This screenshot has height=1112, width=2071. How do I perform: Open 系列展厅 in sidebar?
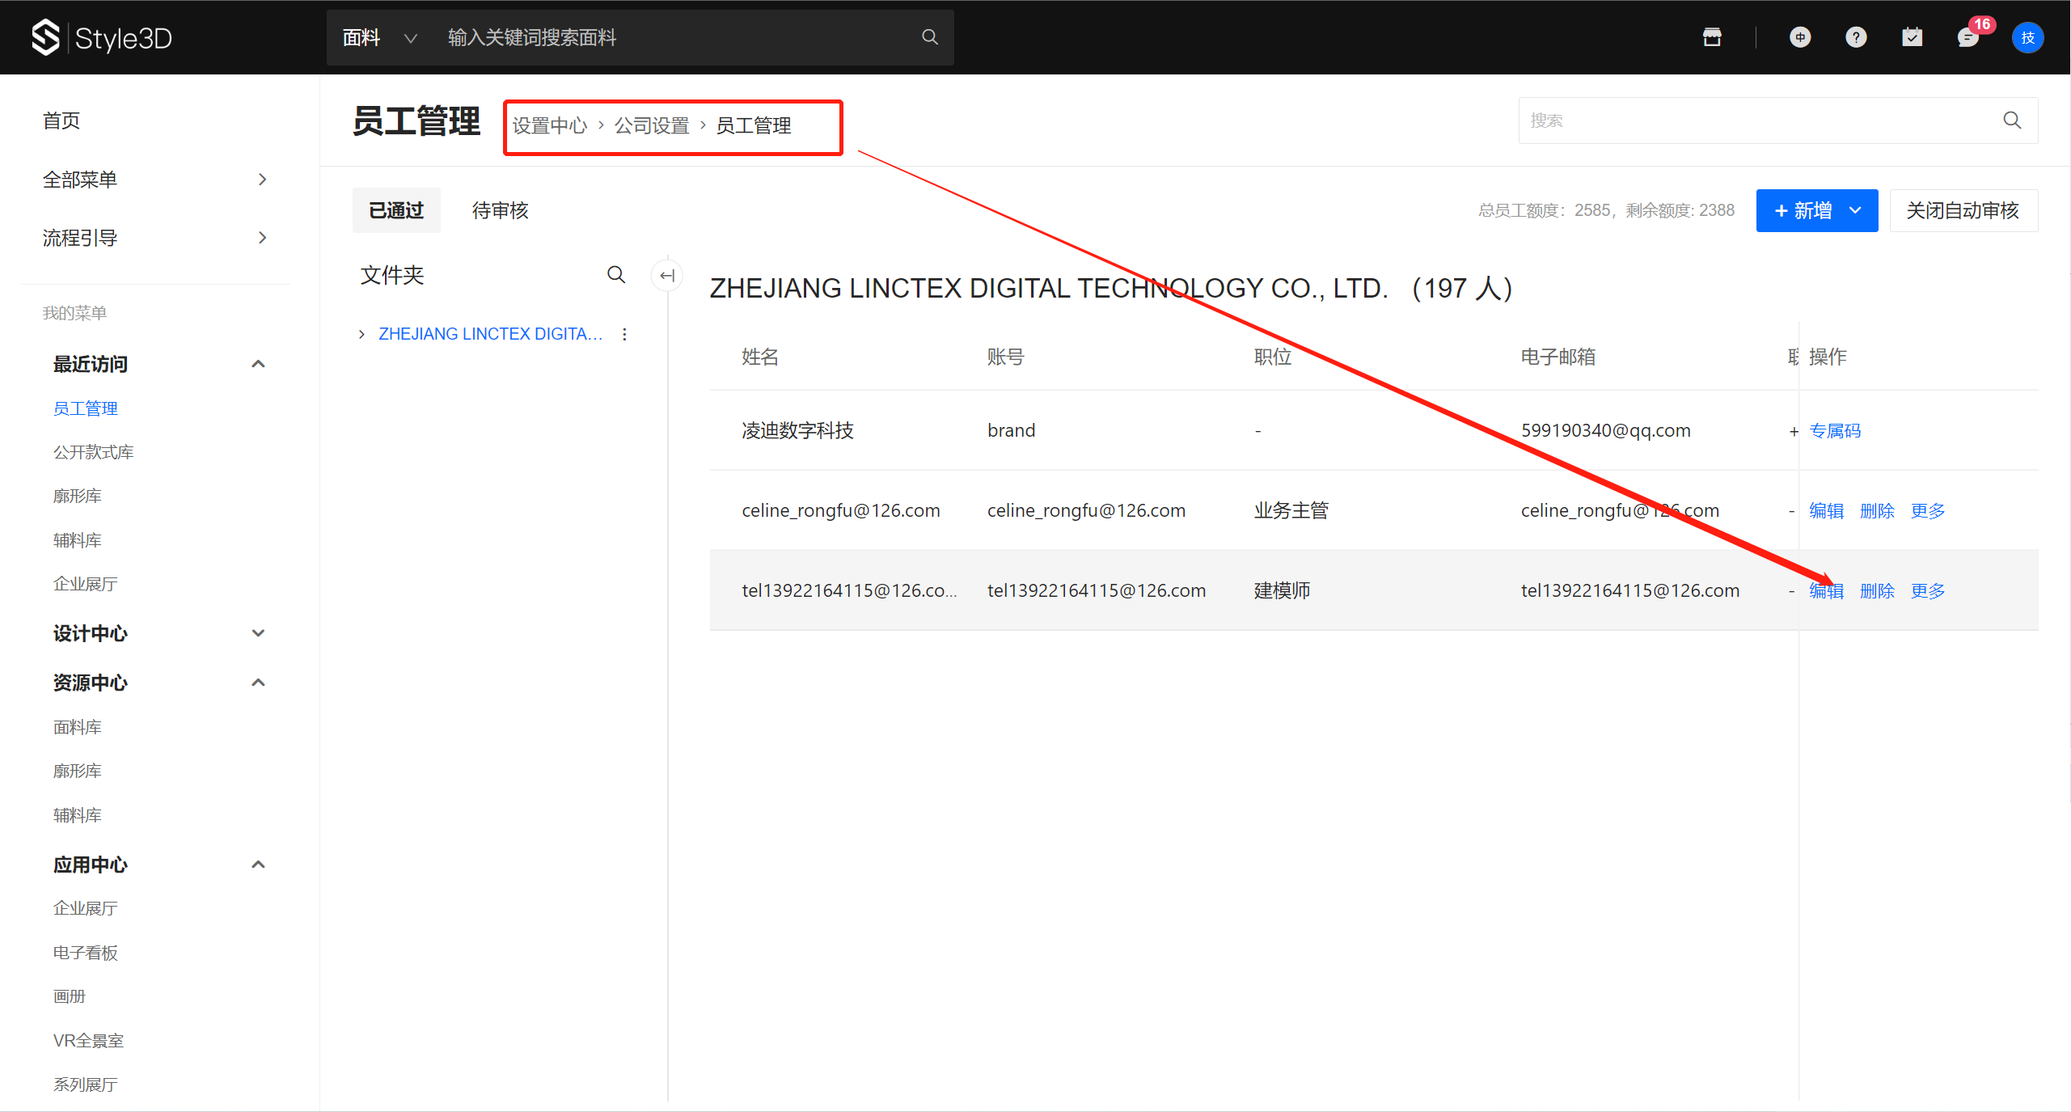click(86, 1085)
